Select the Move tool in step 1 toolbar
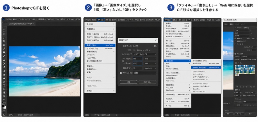 4,27
